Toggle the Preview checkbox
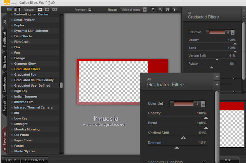The image size is (246, 163). click(x=90, y=10)
